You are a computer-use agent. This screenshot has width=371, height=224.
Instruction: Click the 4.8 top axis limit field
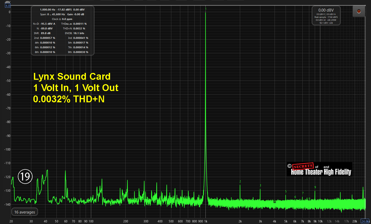[x=8, y=6]
